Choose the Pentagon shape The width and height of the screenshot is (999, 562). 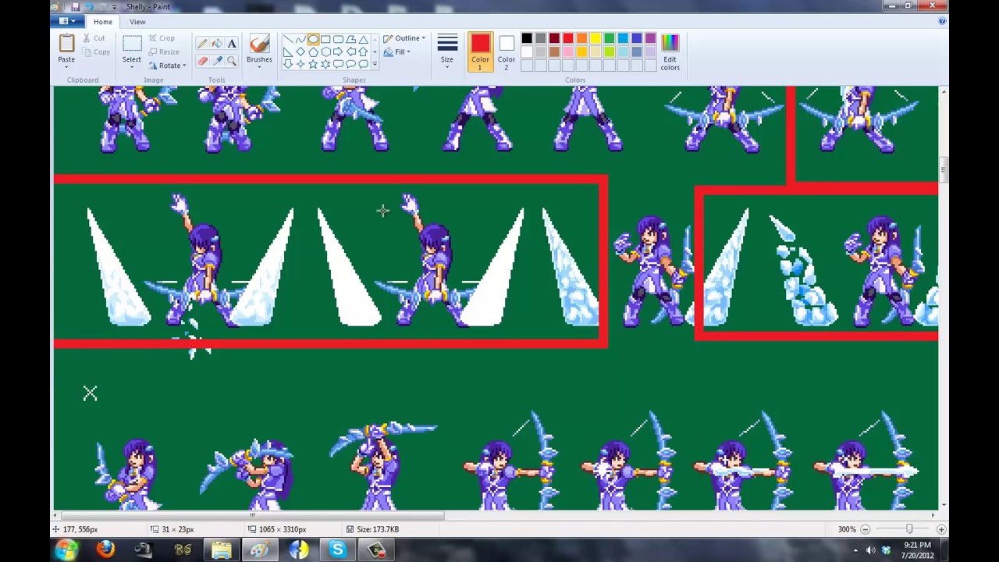(313, 52)
